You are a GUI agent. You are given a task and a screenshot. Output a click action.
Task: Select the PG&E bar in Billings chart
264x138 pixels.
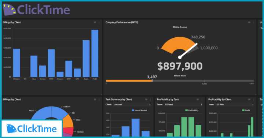point(95,53)
